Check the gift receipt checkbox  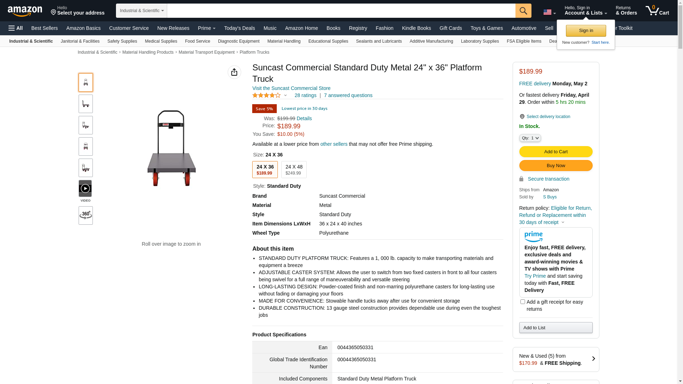pyautogui.click(x=523, y=302)
